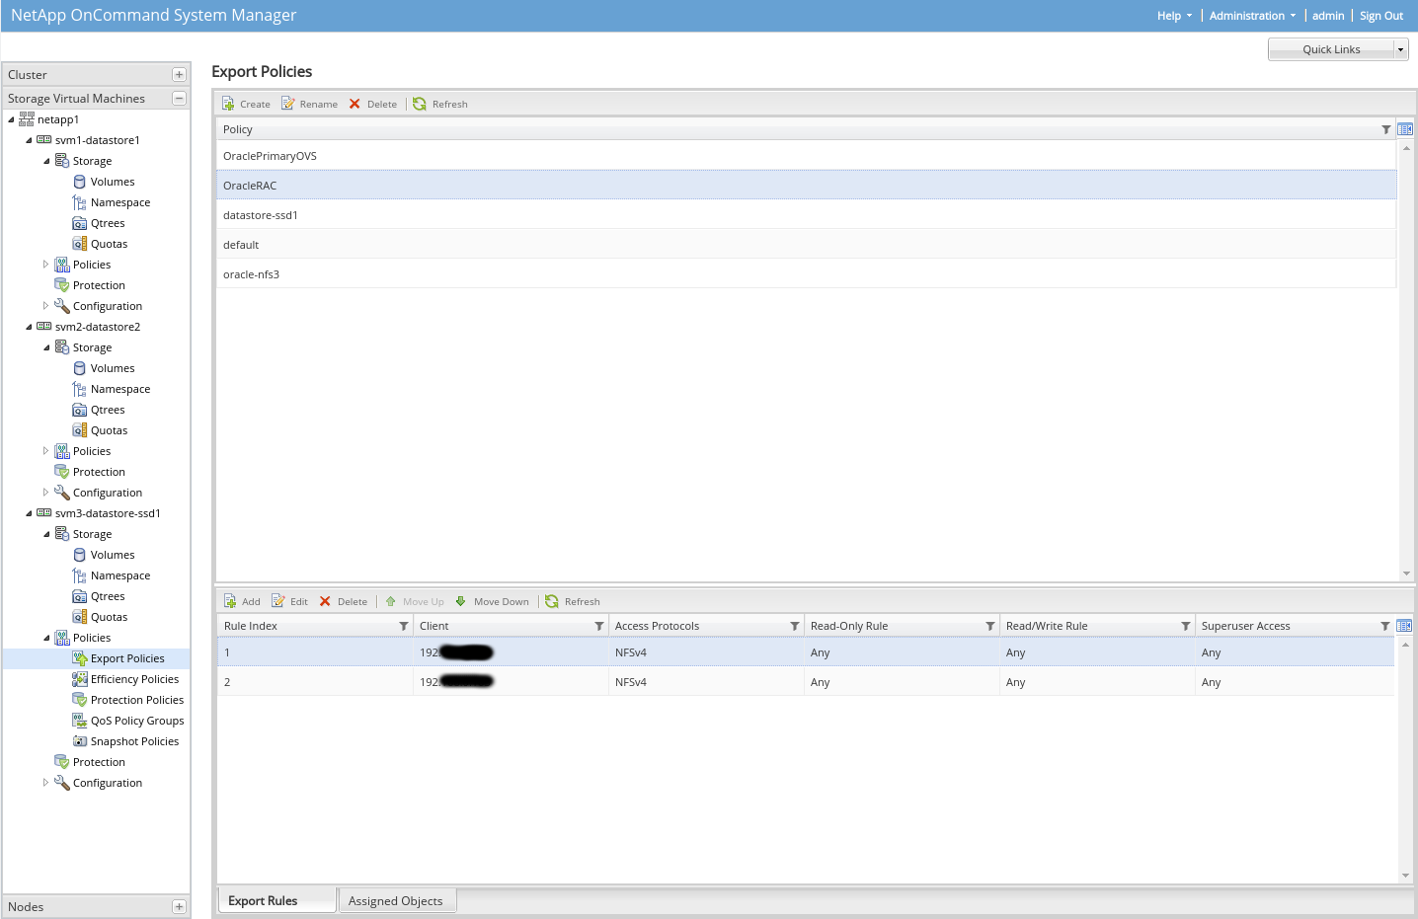Click the Refresh rules icon
This screenshot has height=919, width=1418.
click(552, 601)
